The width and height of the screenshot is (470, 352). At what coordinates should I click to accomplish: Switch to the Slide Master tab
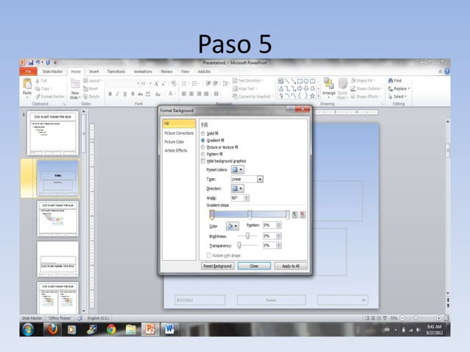[x=52, y=71]
